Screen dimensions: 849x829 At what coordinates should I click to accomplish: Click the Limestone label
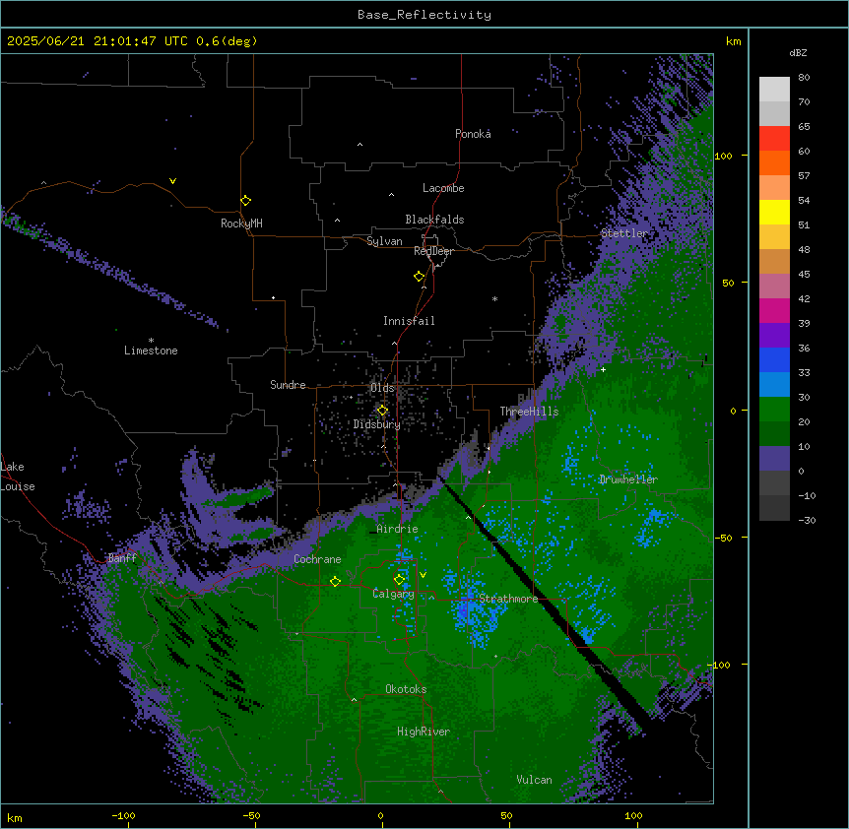click(x=151, y=351)
